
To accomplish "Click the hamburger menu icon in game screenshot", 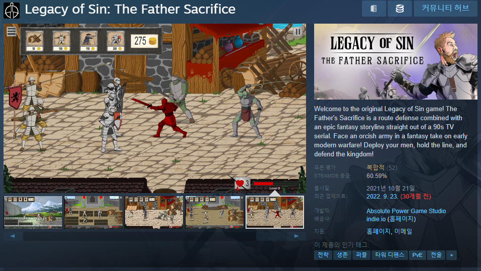I will tap(12, 32).
